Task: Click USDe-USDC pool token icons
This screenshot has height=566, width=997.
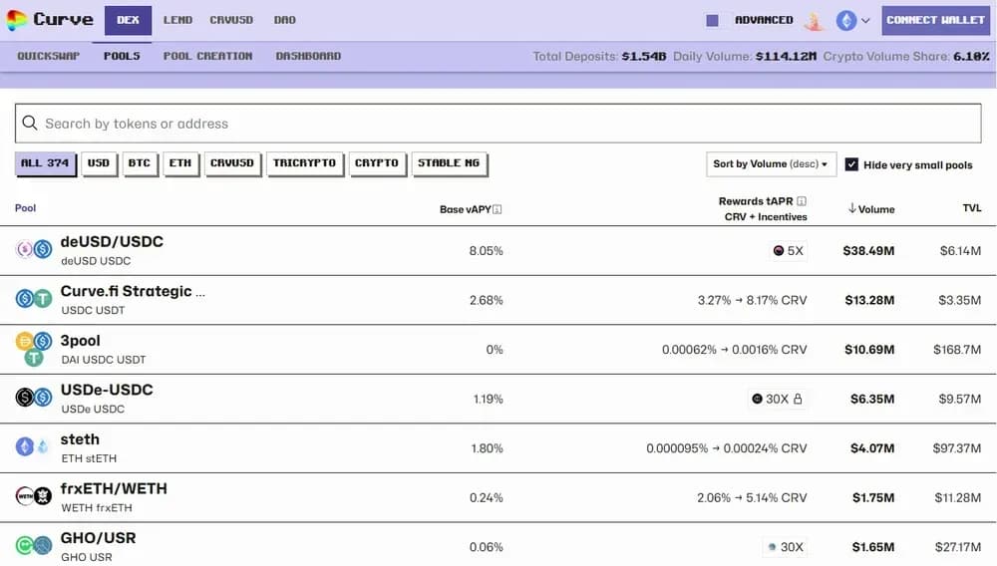Action: (34, 398)
